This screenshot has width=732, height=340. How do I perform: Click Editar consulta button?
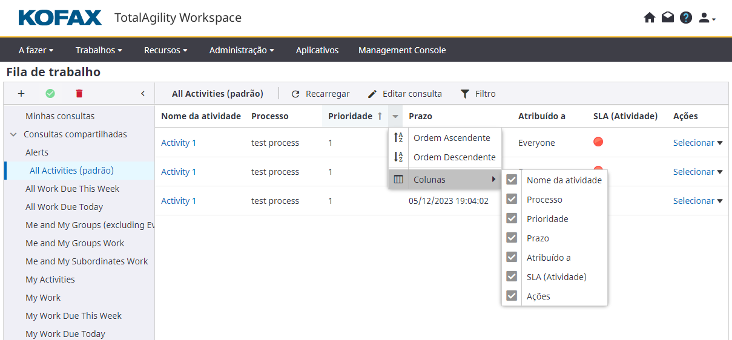pyautogui.click(x=405, y=94)
